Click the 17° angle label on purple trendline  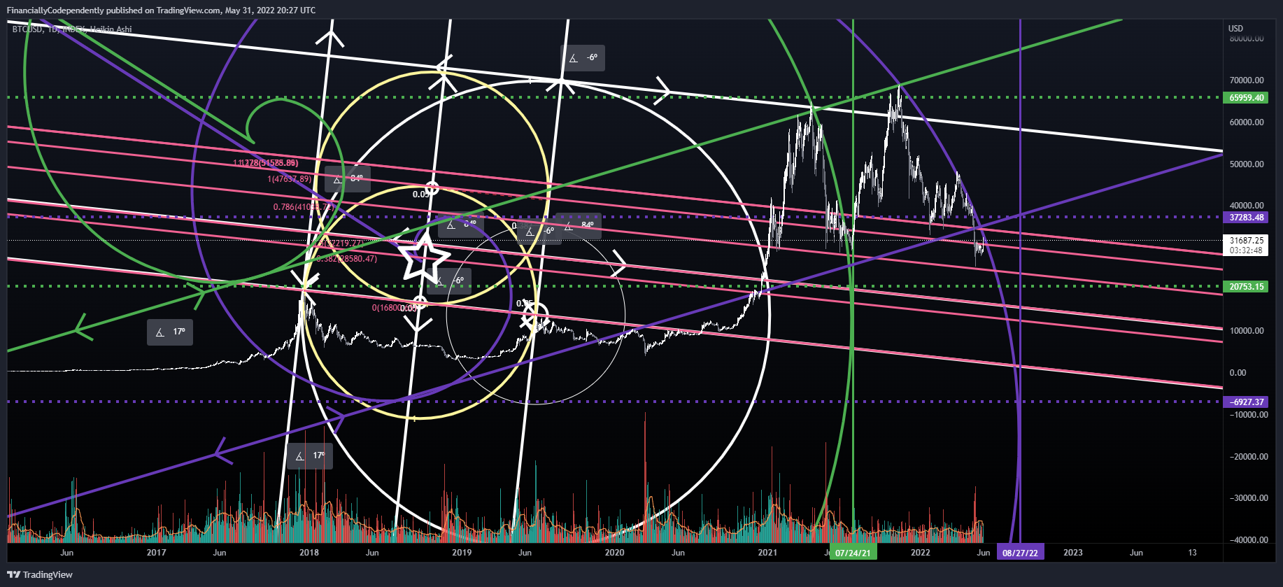coord(309,456)
